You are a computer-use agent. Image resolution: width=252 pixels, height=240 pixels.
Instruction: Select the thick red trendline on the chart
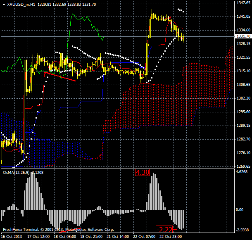(60, 77)
